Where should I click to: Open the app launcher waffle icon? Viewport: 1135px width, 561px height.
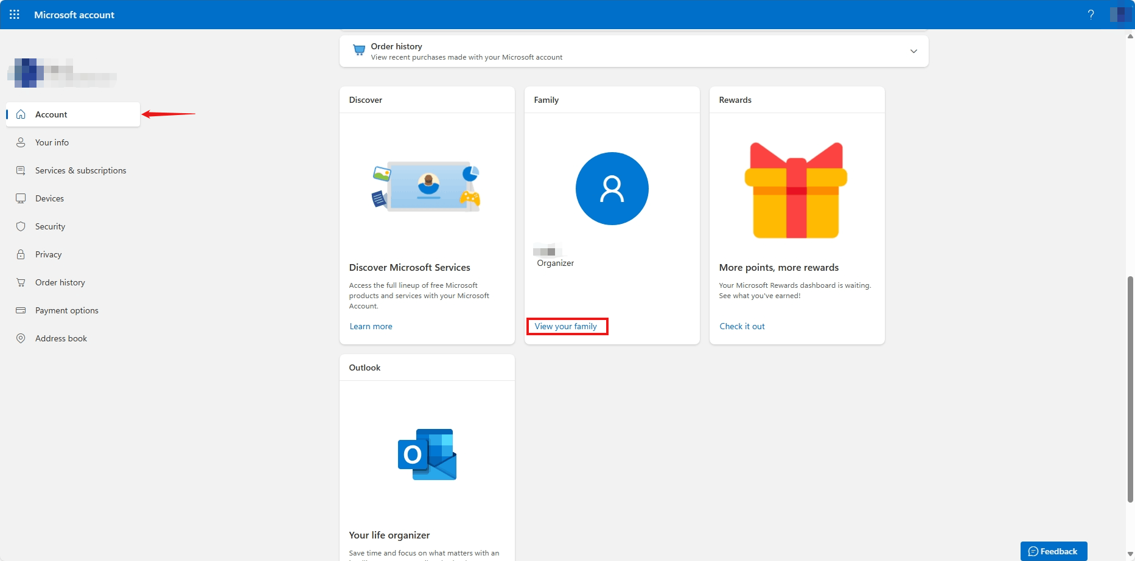pyautogui.click(x=15, y=15)
